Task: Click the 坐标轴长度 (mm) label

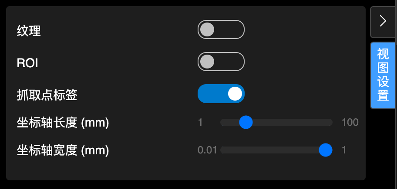Action: tap(63, 123)
